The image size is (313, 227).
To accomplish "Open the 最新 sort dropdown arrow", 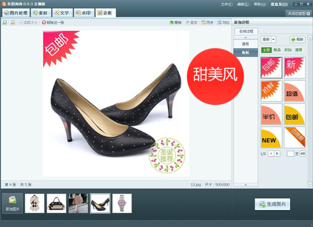I will pos(273,40).
